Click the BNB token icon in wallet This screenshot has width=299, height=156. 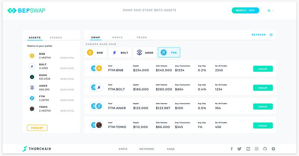32,56
